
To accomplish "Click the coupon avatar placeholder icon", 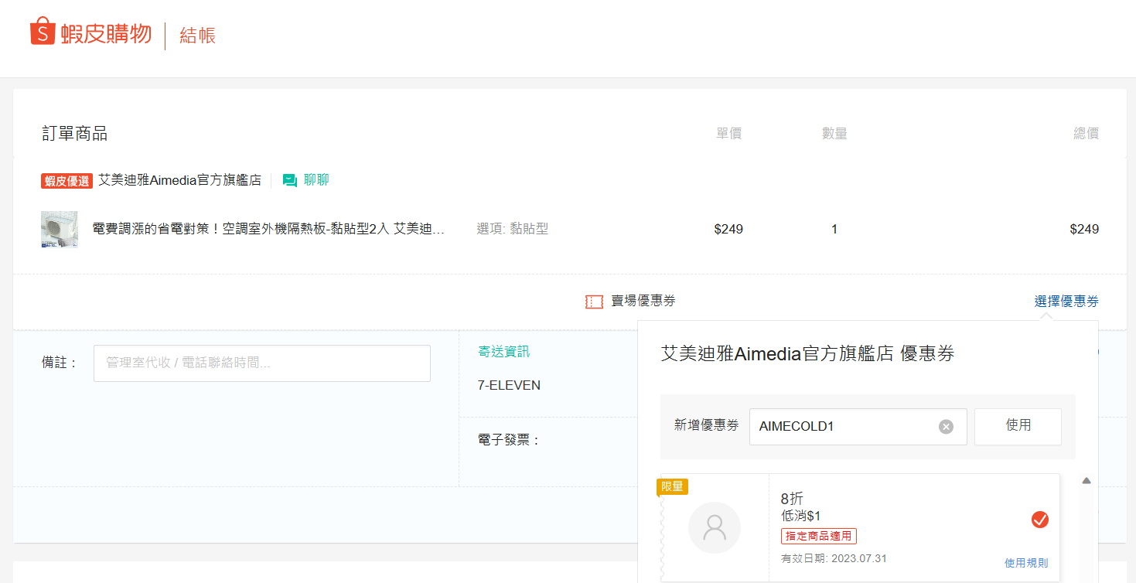I will (x=715, y=527).
